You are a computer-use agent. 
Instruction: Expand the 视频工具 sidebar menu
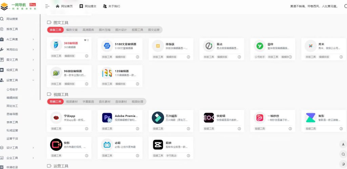pyautogui.click(x=33, y=70)
